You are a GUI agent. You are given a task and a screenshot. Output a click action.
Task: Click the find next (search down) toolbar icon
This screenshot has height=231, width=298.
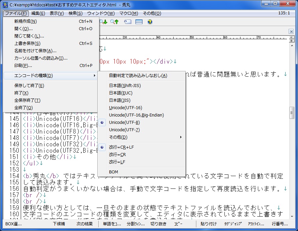pos(103,22)
